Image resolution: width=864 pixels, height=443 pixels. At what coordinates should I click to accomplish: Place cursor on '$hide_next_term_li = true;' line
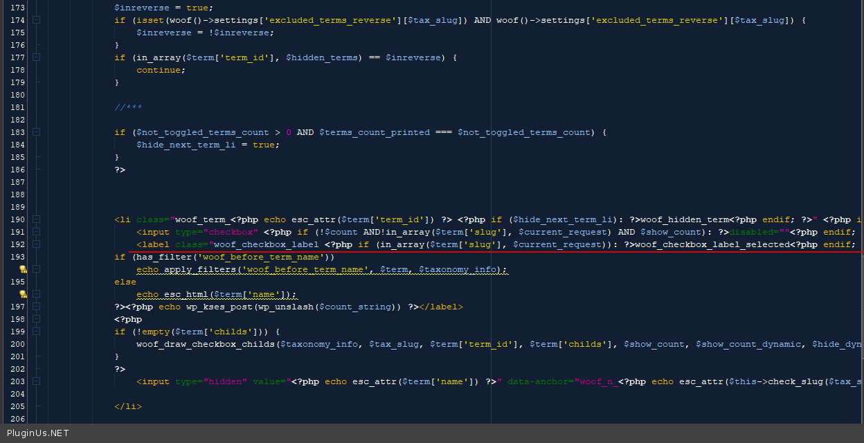pos(208,145)
